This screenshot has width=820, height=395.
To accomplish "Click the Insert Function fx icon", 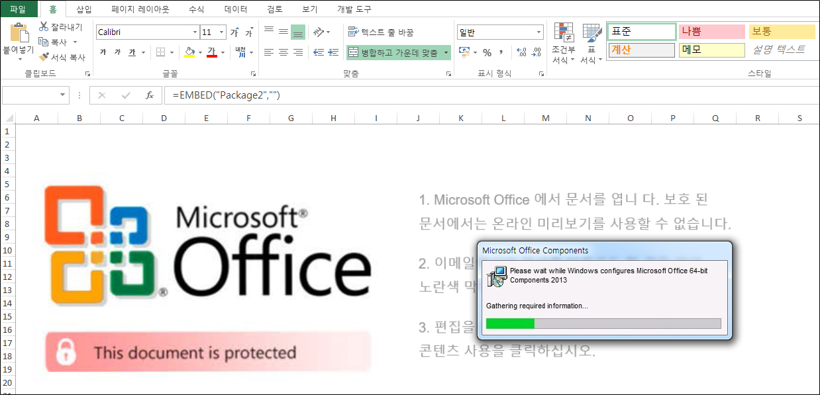I will pos(150,95).
